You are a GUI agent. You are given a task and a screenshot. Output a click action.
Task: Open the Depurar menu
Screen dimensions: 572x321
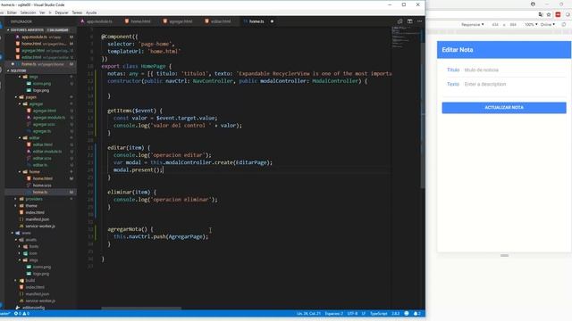tap(62, 12)
